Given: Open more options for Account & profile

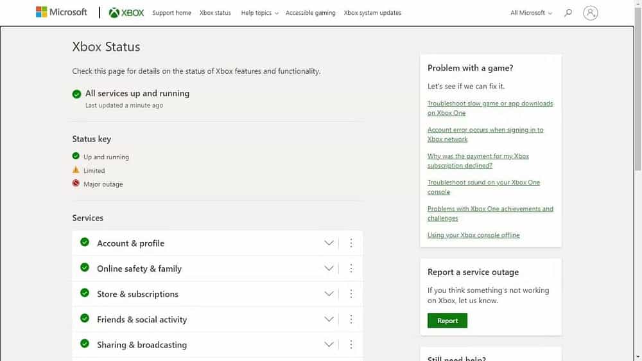Looking at the screenshot, I should [351, 243].
